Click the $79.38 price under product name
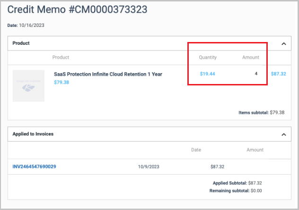299x210 pixels. coord(62,82)
